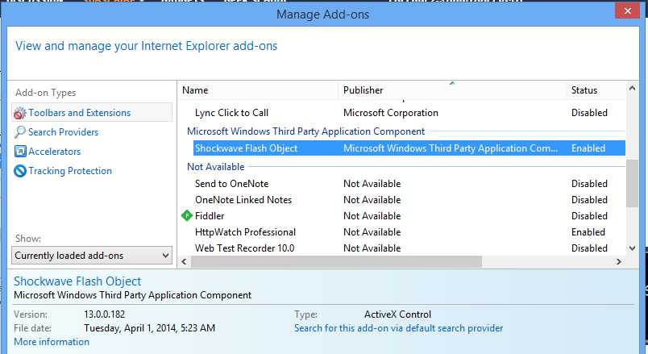Click vertical scrollbar down arrow
Viewport: 648px width, 354px height.
coord(632,248)
